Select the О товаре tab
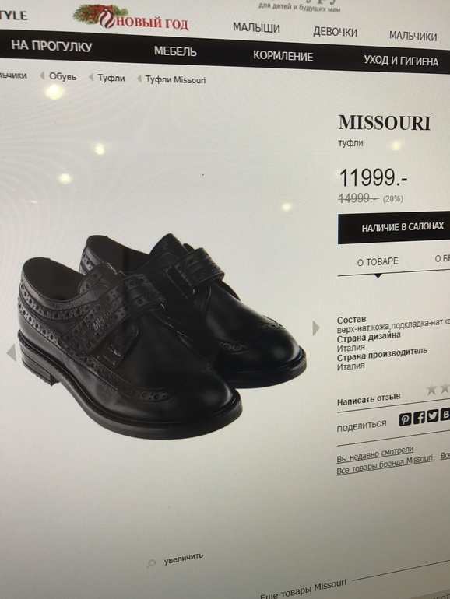The height and width of the screenshot is (599, 450). [x=378, y=262]
